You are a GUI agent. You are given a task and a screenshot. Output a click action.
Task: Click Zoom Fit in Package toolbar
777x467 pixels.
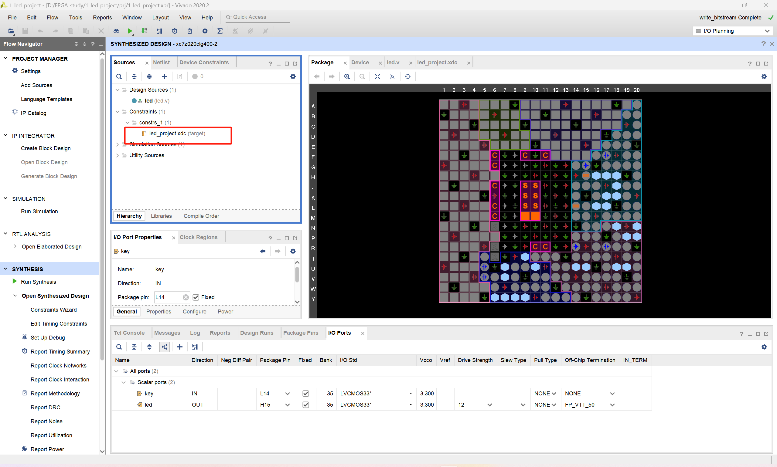pyautogui.click(x=377, y=76)
